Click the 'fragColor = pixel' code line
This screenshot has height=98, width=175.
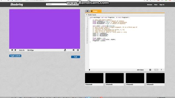99,41
